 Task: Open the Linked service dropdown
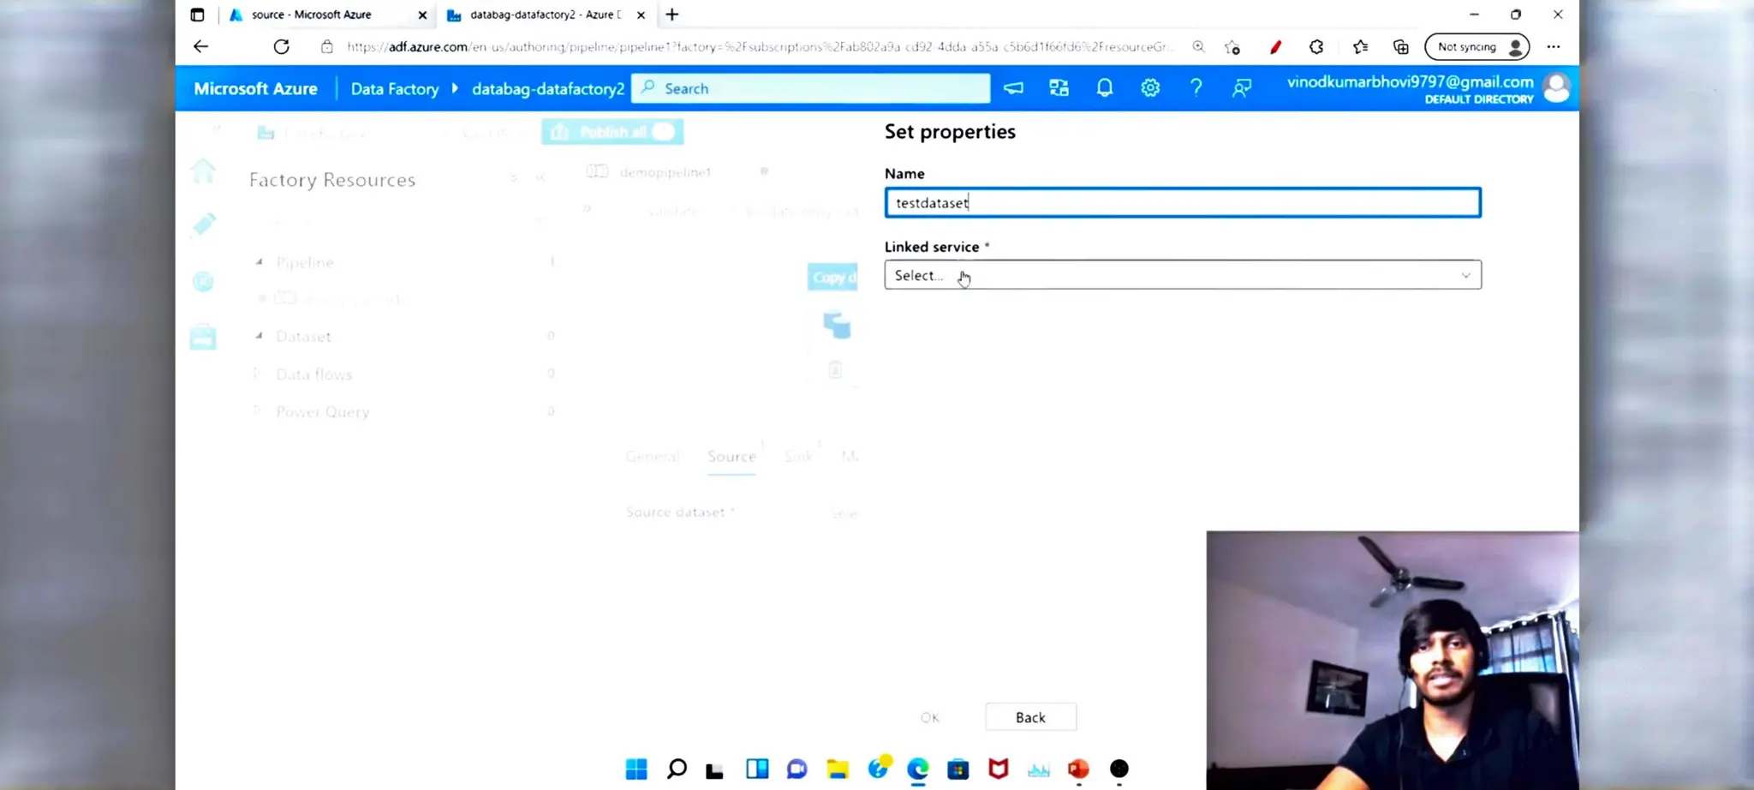tap(1183, 275)
